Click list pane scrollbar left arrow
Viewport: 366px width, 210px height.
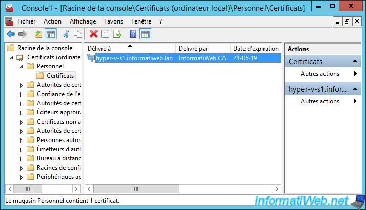click(x=89, y=189)
